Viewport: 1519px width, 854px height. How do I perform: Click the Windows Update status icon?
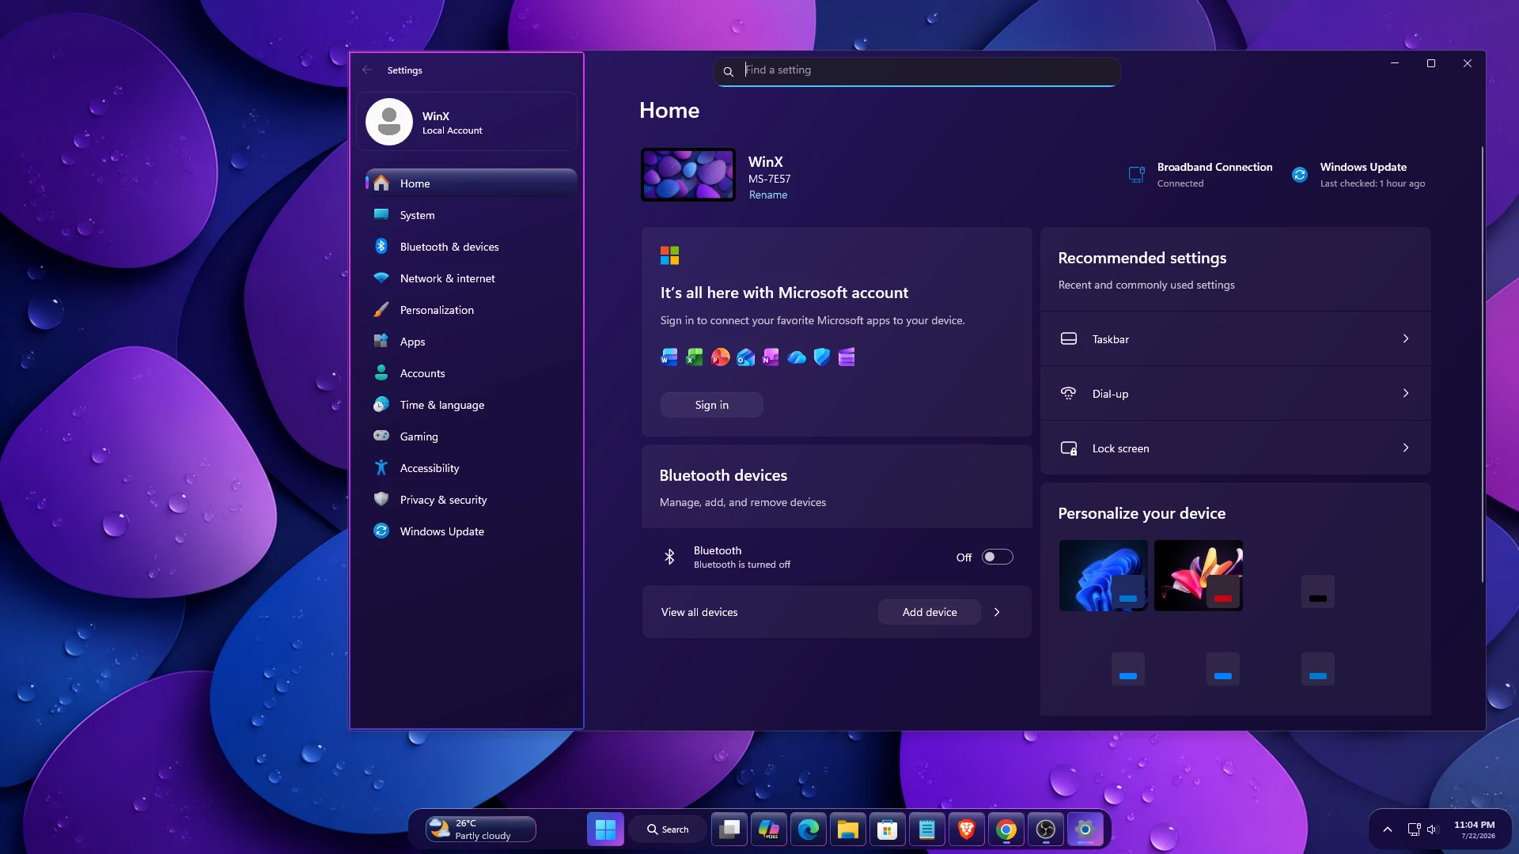point(1300,175)
